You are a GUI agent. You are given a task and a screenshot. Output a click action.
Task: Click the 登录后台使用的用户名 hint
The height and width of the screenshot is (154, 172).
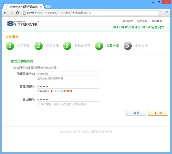point(50,78)
